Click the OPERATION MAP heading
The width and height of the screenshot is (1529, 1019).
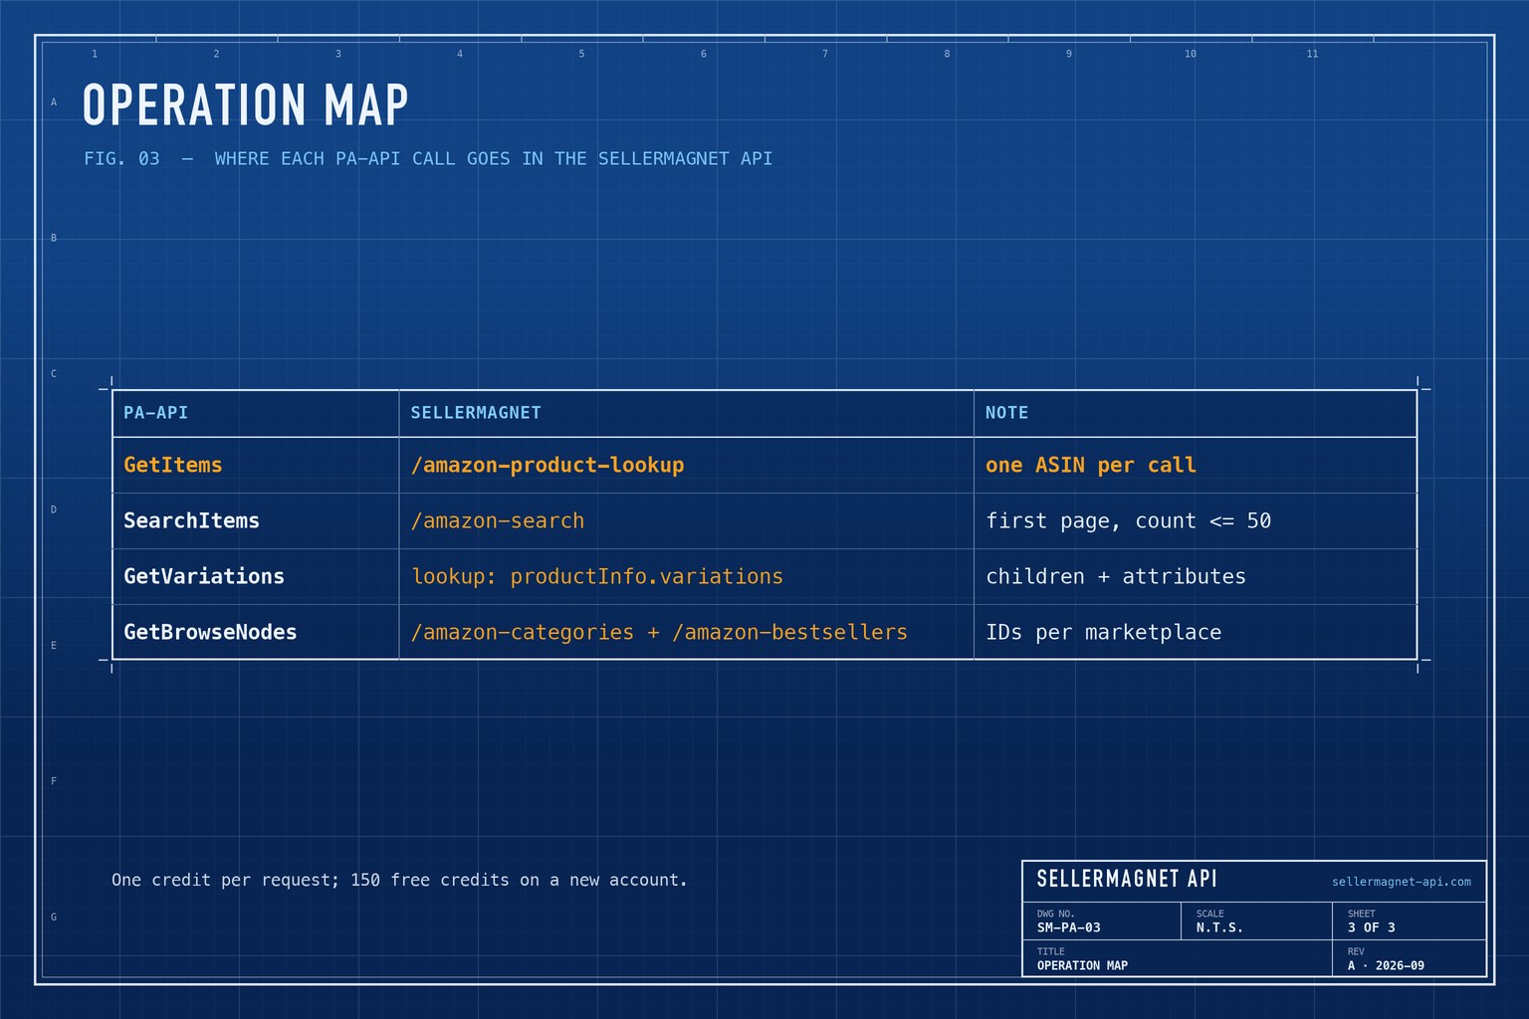(246, 104)
